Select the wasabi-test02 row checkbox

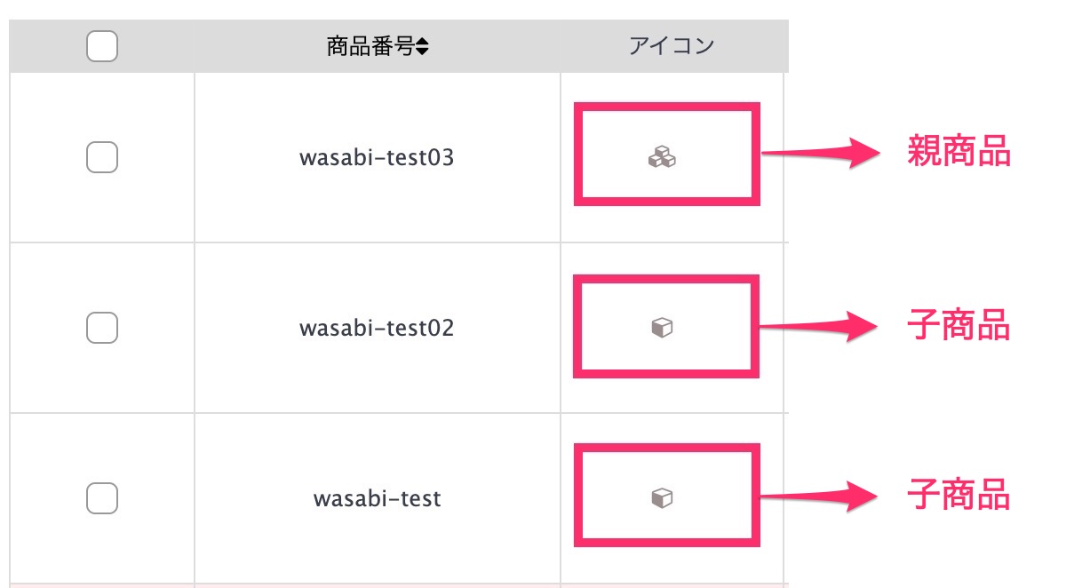[x=102, y=328]
